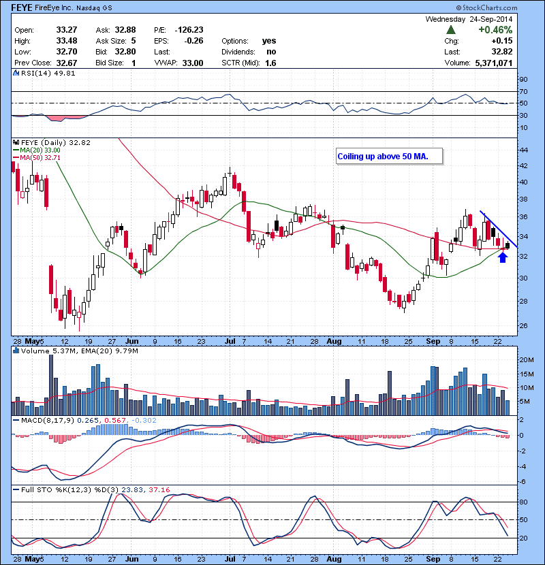Click the Dividends value no

click(271, 52)
